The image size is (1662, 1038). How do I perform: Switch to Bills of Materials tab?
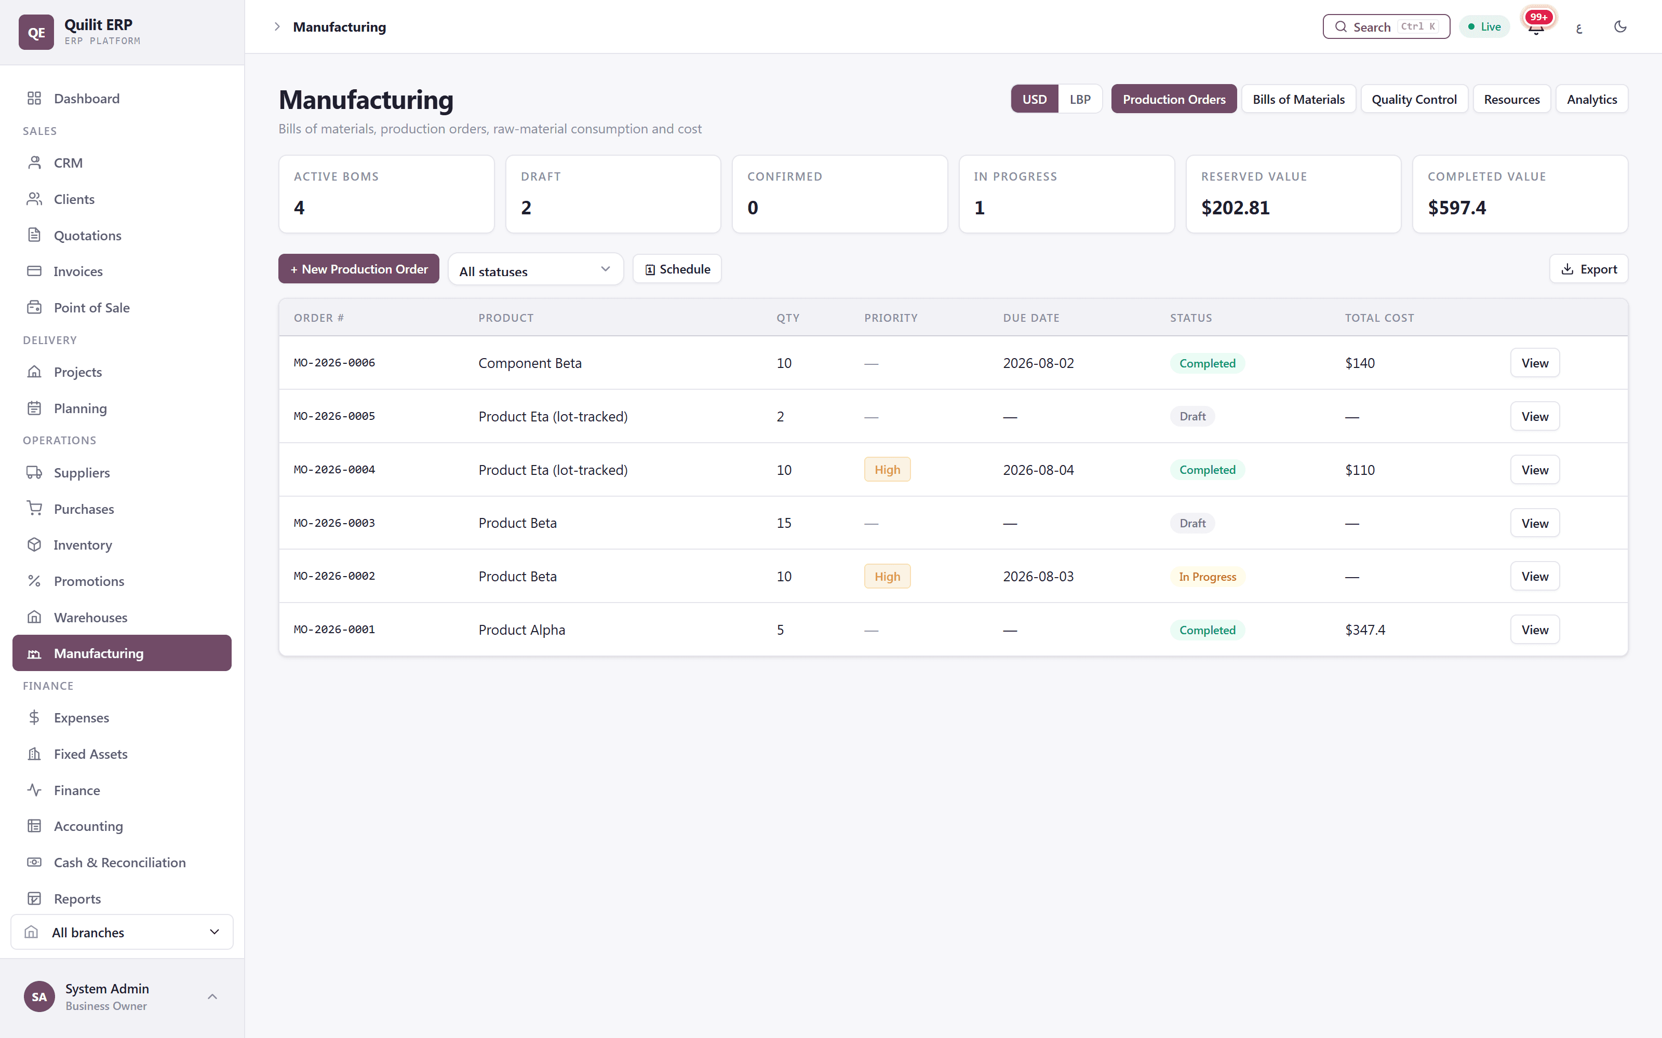point(1298,99)
